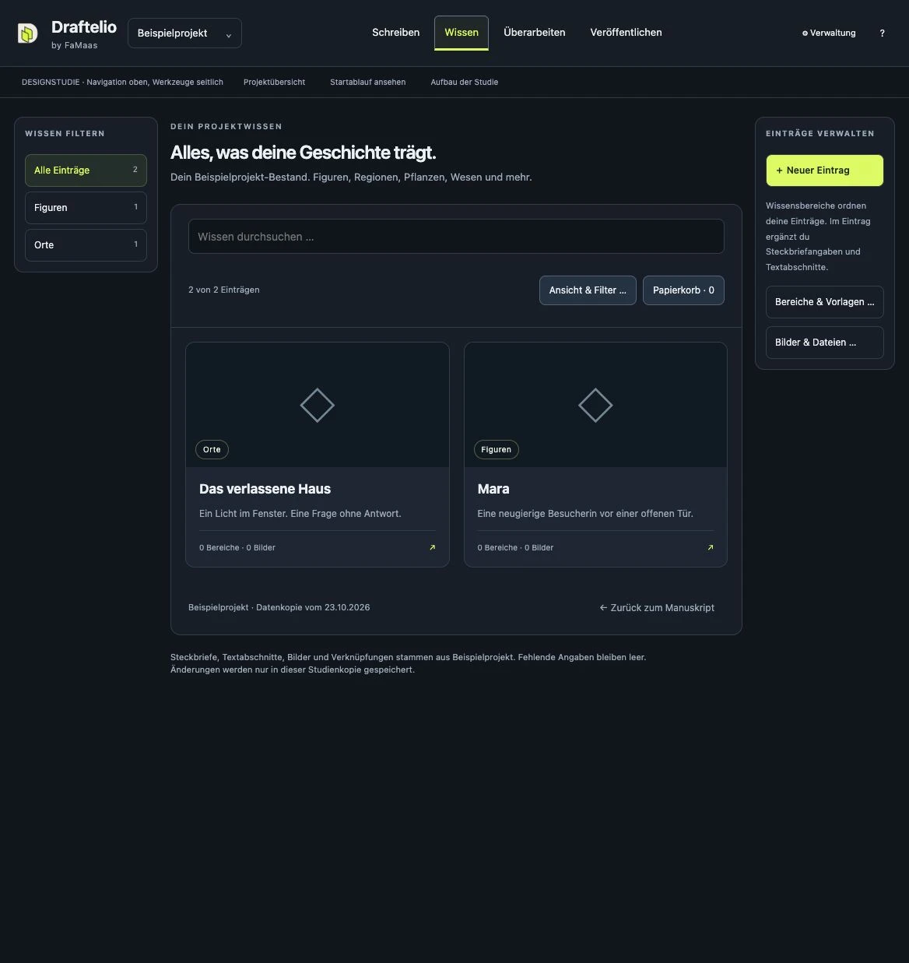
Task: Open Verwaltung settings
Action: point(829,33)
